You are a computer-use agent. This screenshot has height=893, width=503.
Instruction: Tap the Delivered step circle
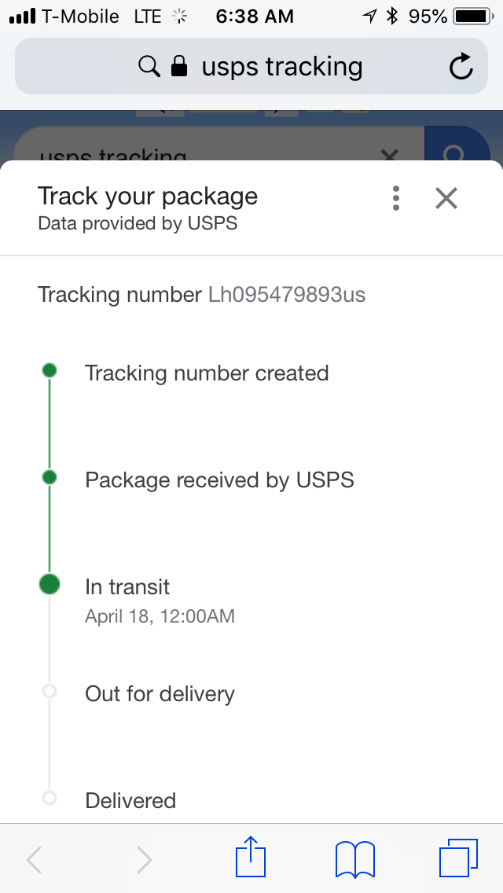click(50, 798)
